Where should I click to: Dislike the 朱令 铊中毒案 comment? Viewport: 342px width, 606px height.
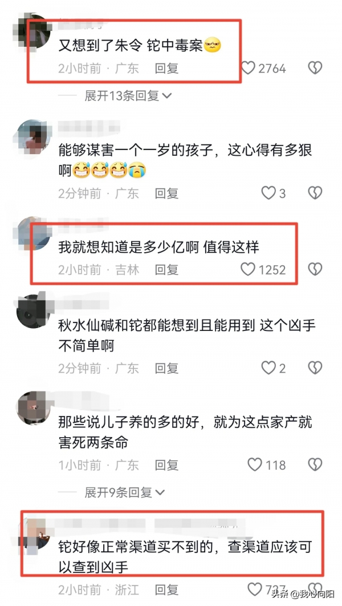coord(315,68)
